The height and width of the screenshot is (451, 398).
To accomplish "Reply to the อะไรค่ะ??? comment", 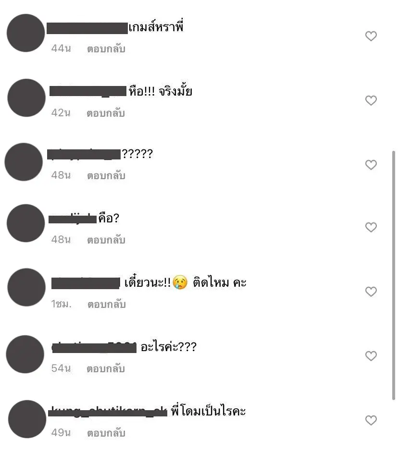I will (x=106, y=369).
